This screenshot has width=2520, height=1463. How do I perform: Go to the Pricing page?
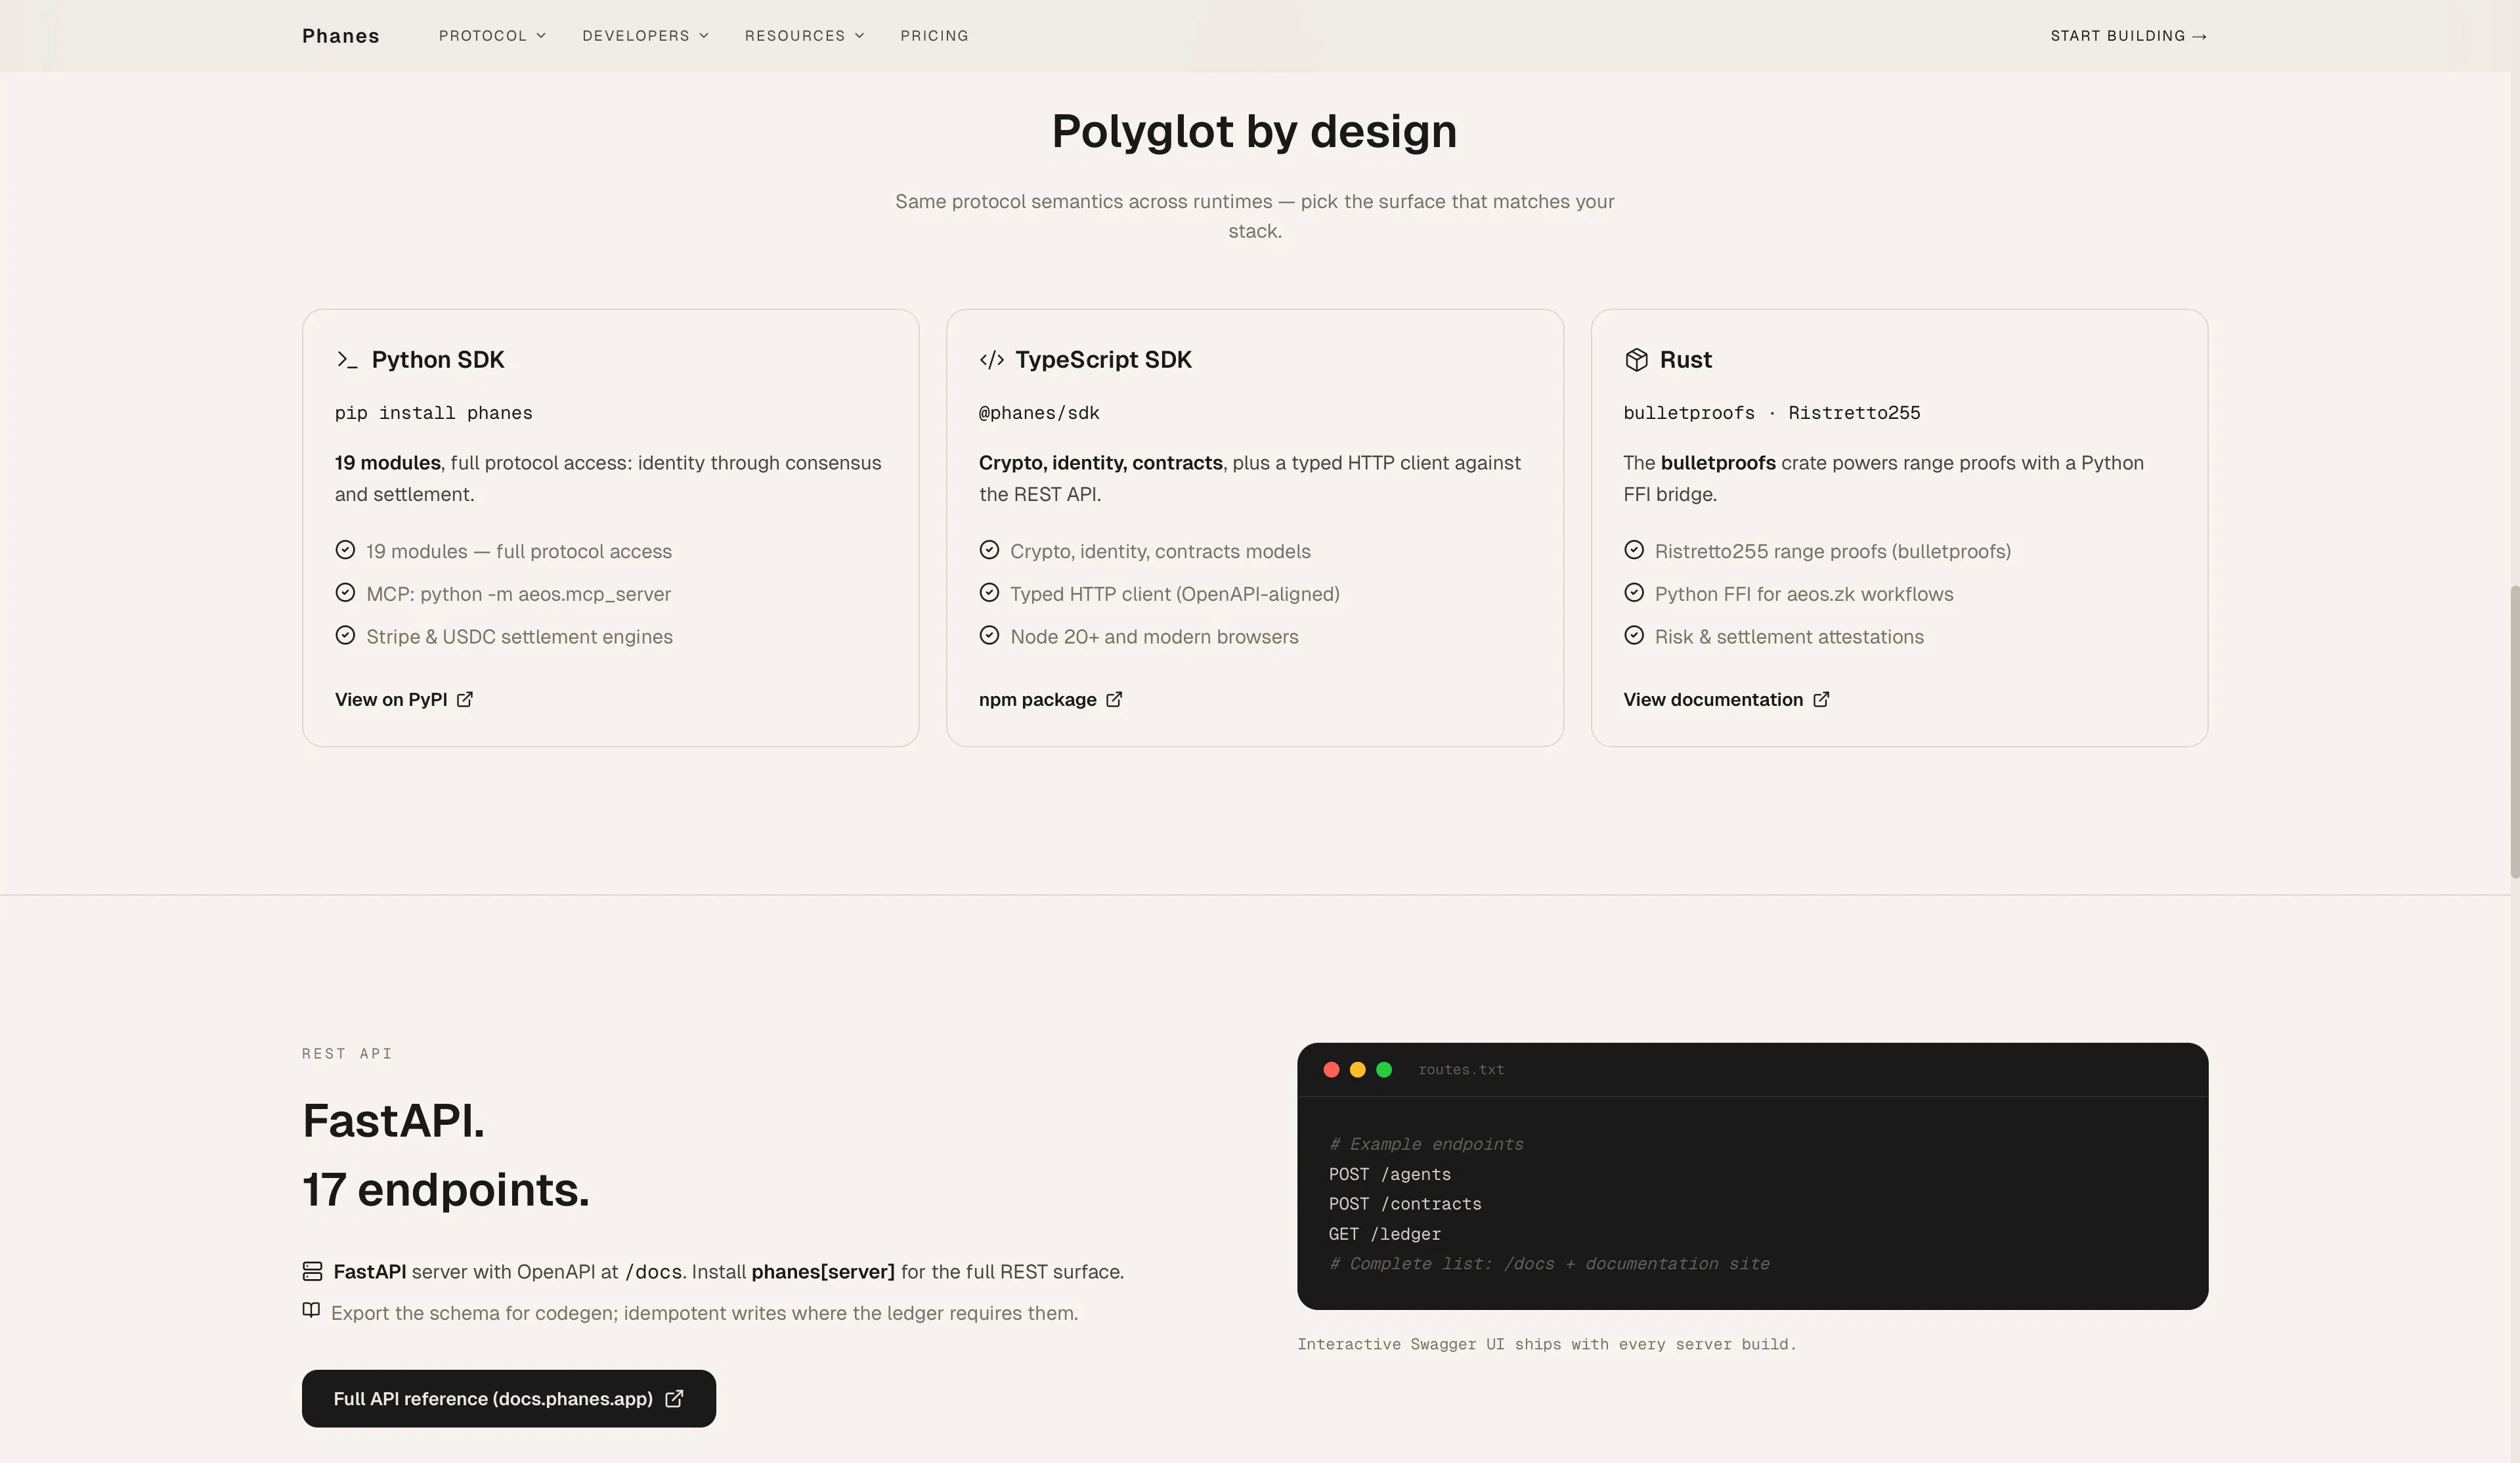coord(934,36)
